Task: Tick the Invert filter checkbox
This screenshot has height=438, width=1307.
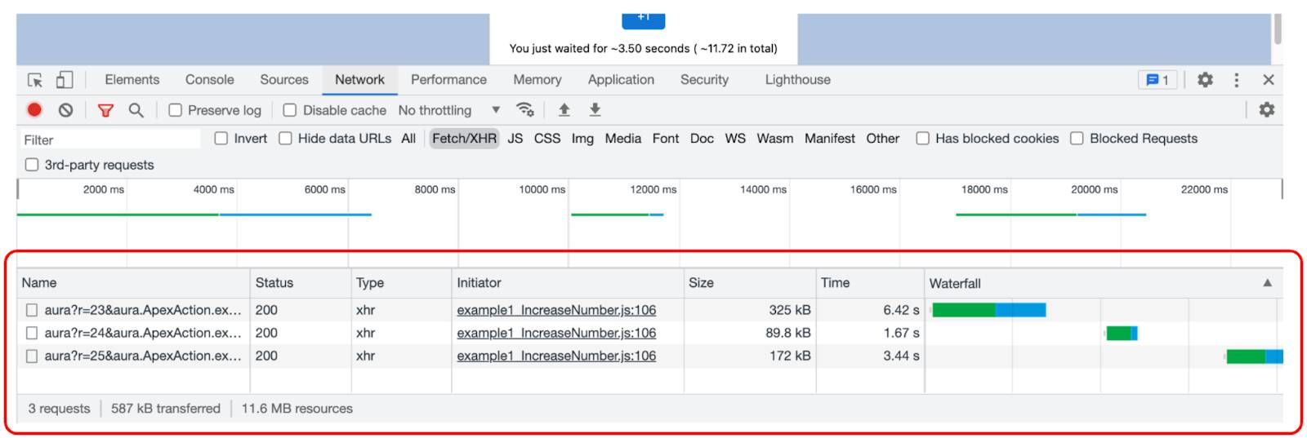Action: (221, 139)
